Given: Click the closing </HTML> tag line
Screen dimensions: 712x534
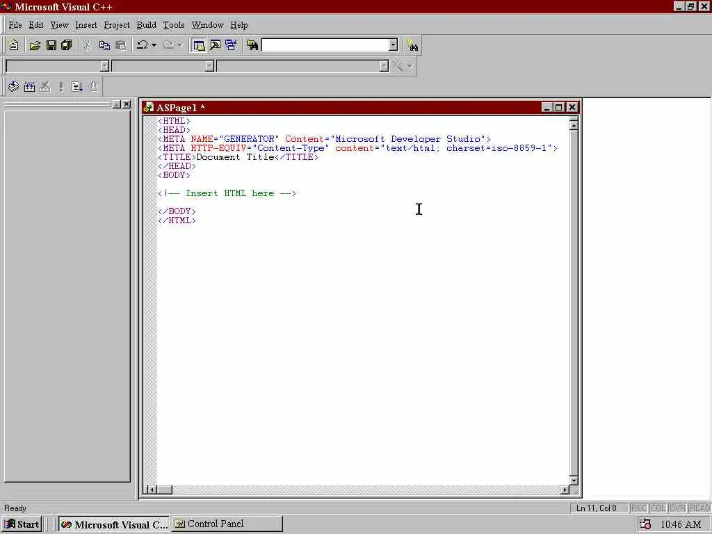Looking at the screenshot, I should tap(177, 220).
